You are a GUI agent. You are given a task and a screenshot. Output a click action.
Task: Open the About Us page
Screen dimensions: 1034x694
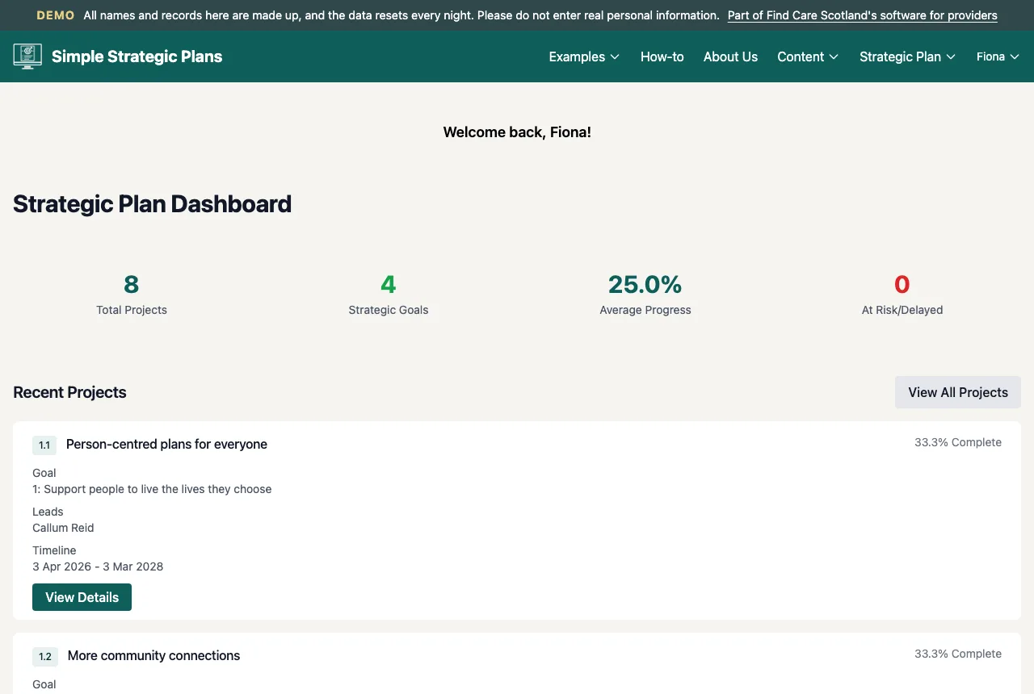coord(730,56)
